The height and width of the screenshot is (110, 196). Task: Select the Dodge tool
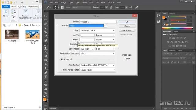coord(46,68)
